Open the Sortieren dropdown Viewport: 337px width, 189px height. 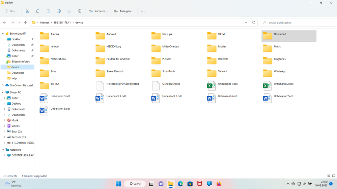99,11
